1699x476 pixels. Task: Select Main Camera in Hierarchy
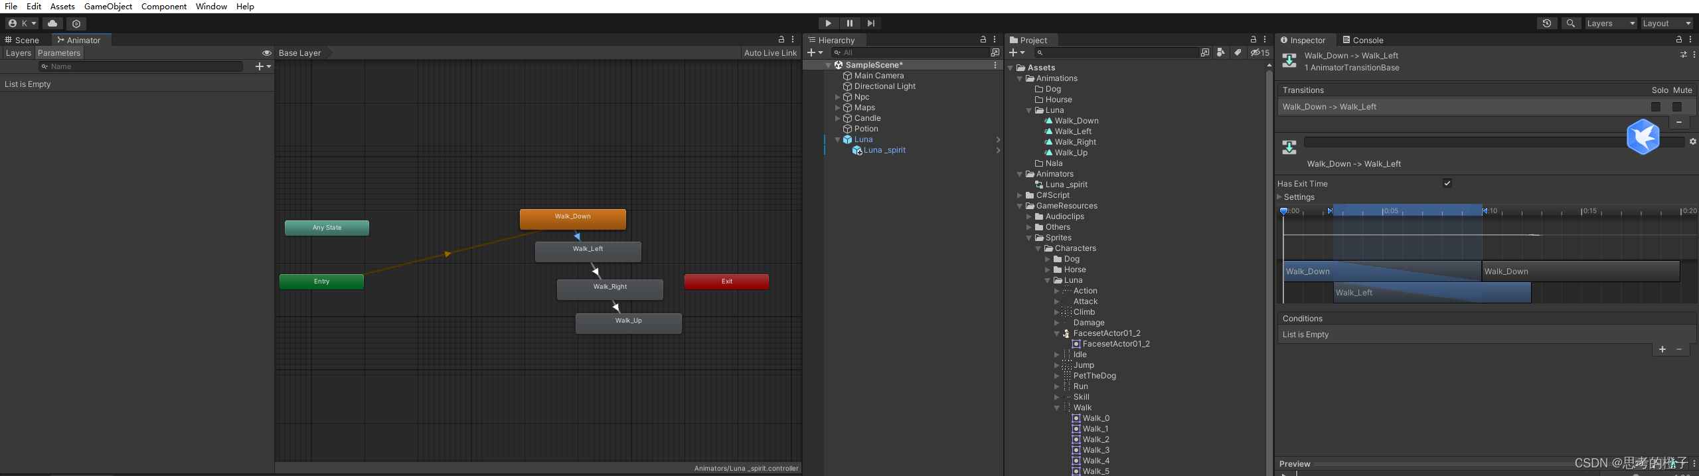coord(879,76)
